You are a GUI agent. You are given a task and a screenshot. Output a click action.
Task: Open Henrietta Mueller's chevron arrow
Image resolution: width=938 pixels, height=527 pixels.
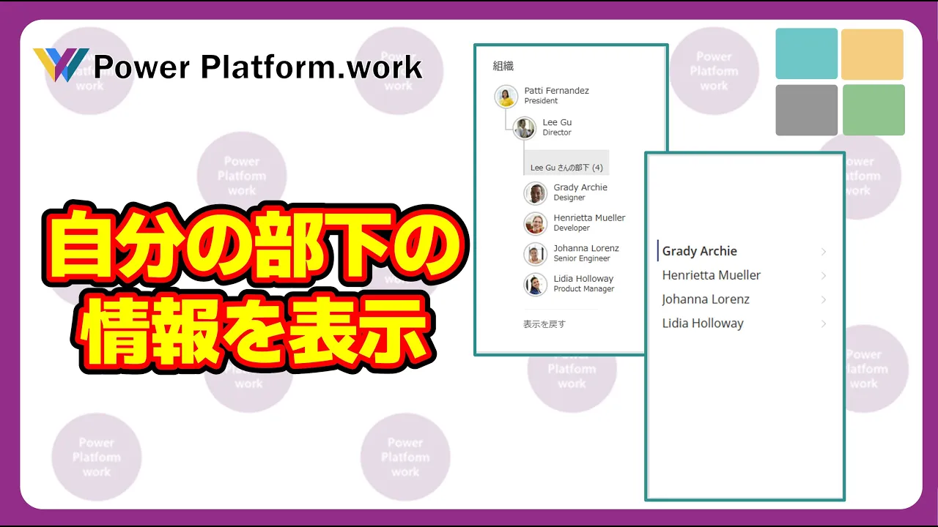coord(824,276)
